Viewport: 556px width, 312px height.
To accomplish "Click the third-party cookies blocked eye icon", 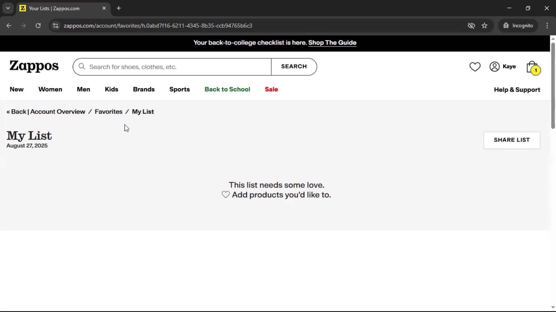I will coord(471,25).
